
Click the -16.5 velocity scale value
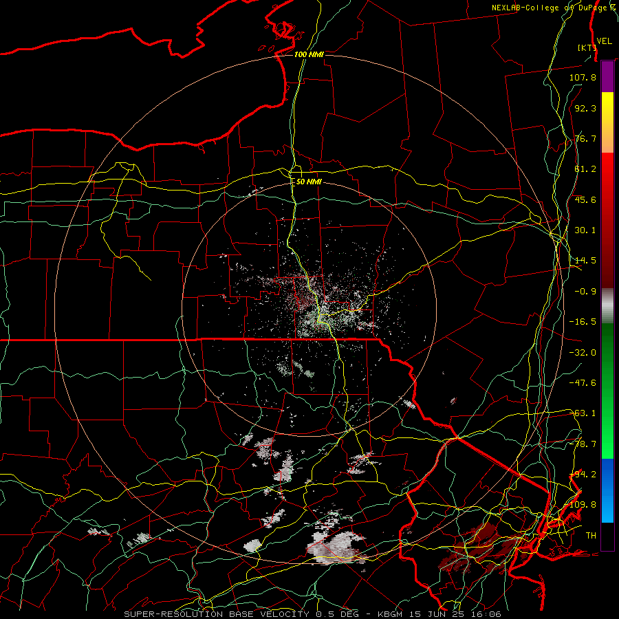click(x=583, y=322)
